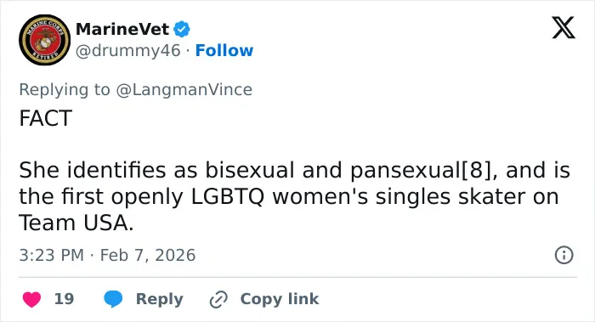Click the Copy link label
The width and height of the screenshot is (595, 322).
(x=280, y=299)
